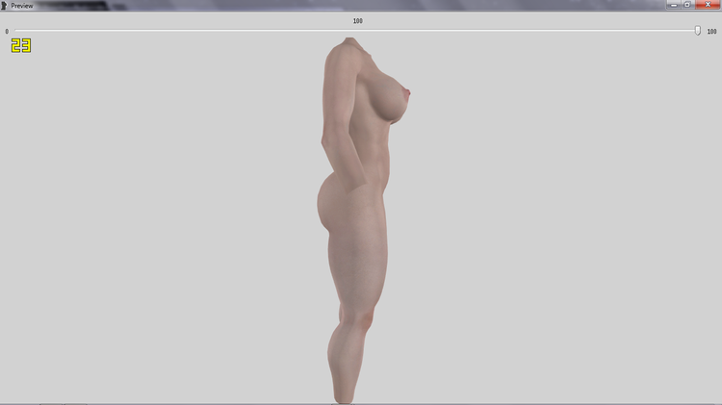Close the Preview window
Viewport: 722px width, 405px height.
tap(708, 5)
